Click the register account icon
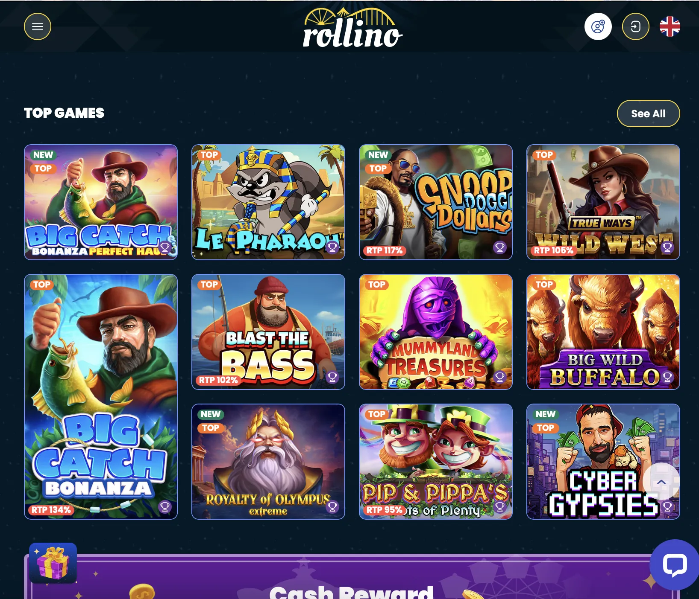The height and width of the screenshot is (599, 699). (x=598, y=26)
